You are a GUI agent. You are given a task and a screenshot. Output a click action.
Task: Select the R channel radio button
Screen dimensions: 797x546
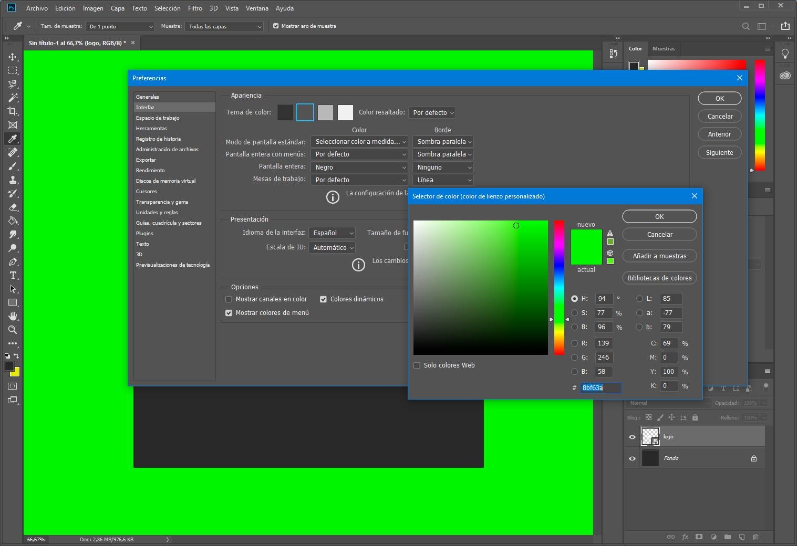click(x=574, y=343)
